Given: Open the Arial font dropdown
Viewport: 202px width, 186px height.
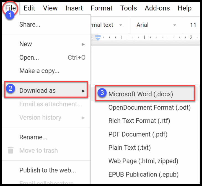Looking at the screenshot, I should 156,25.
